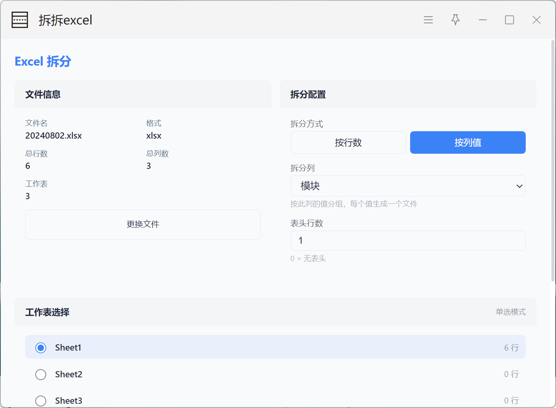The width and height of the screenshot is (556, 408).
Task: Select the Sheet3 radio button
Action: point(41,401)
